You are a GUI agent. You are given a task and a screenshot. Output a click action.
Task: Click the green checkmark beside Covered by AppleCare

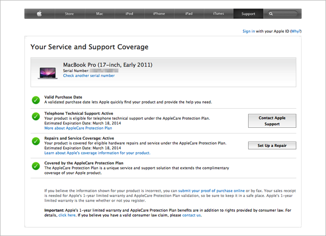pos(36,166)
